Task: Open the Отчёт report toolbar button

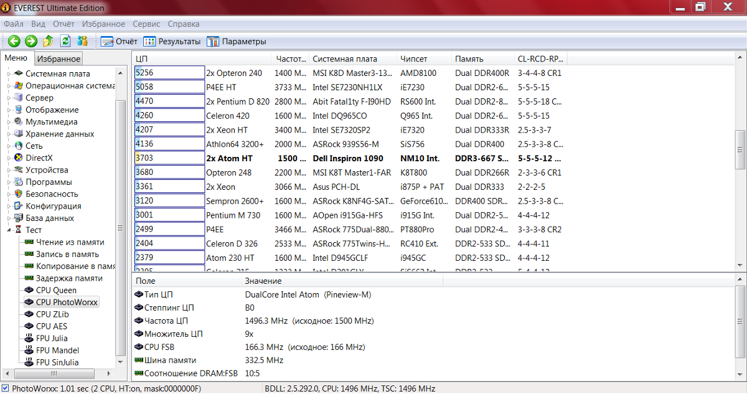Action: (119, 42)
